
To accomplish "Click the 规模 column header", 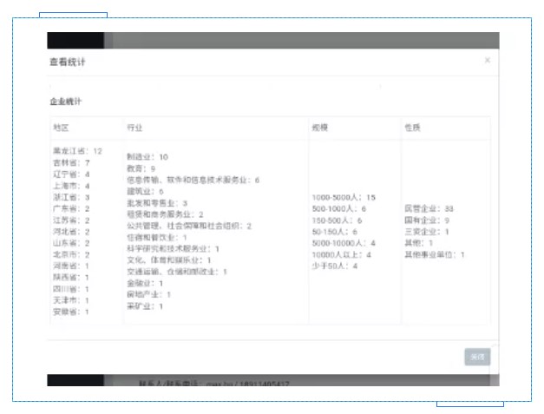I will click(x=320, y=128).
